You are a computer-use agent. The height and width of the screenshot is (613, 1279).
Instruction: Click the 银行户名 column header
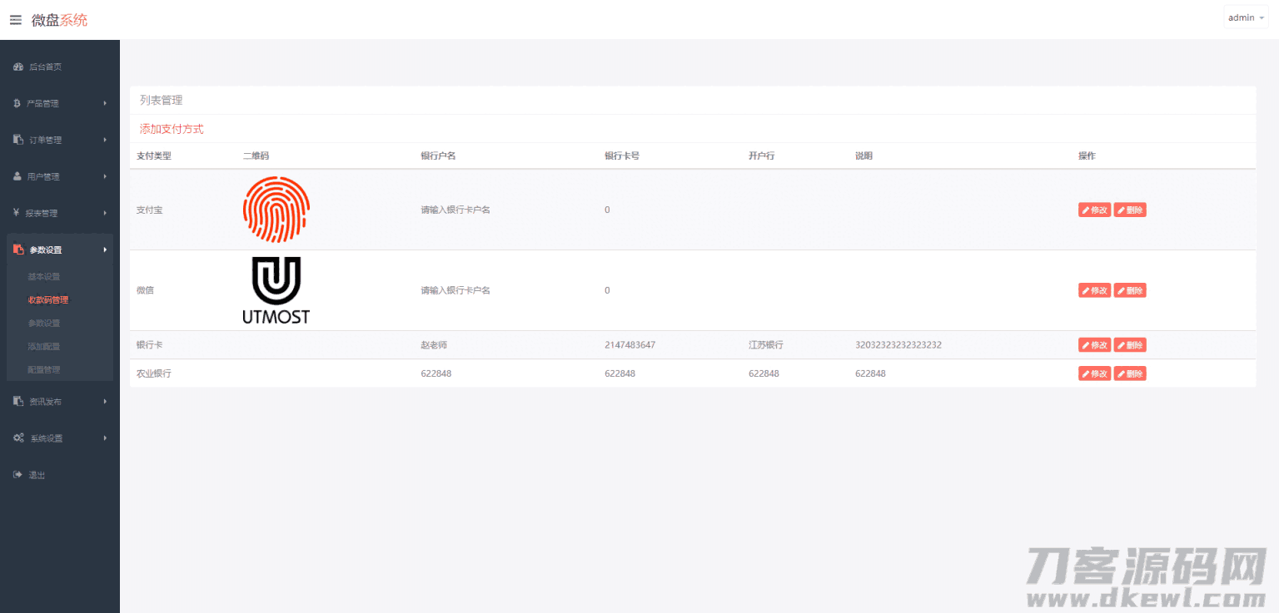438,156
